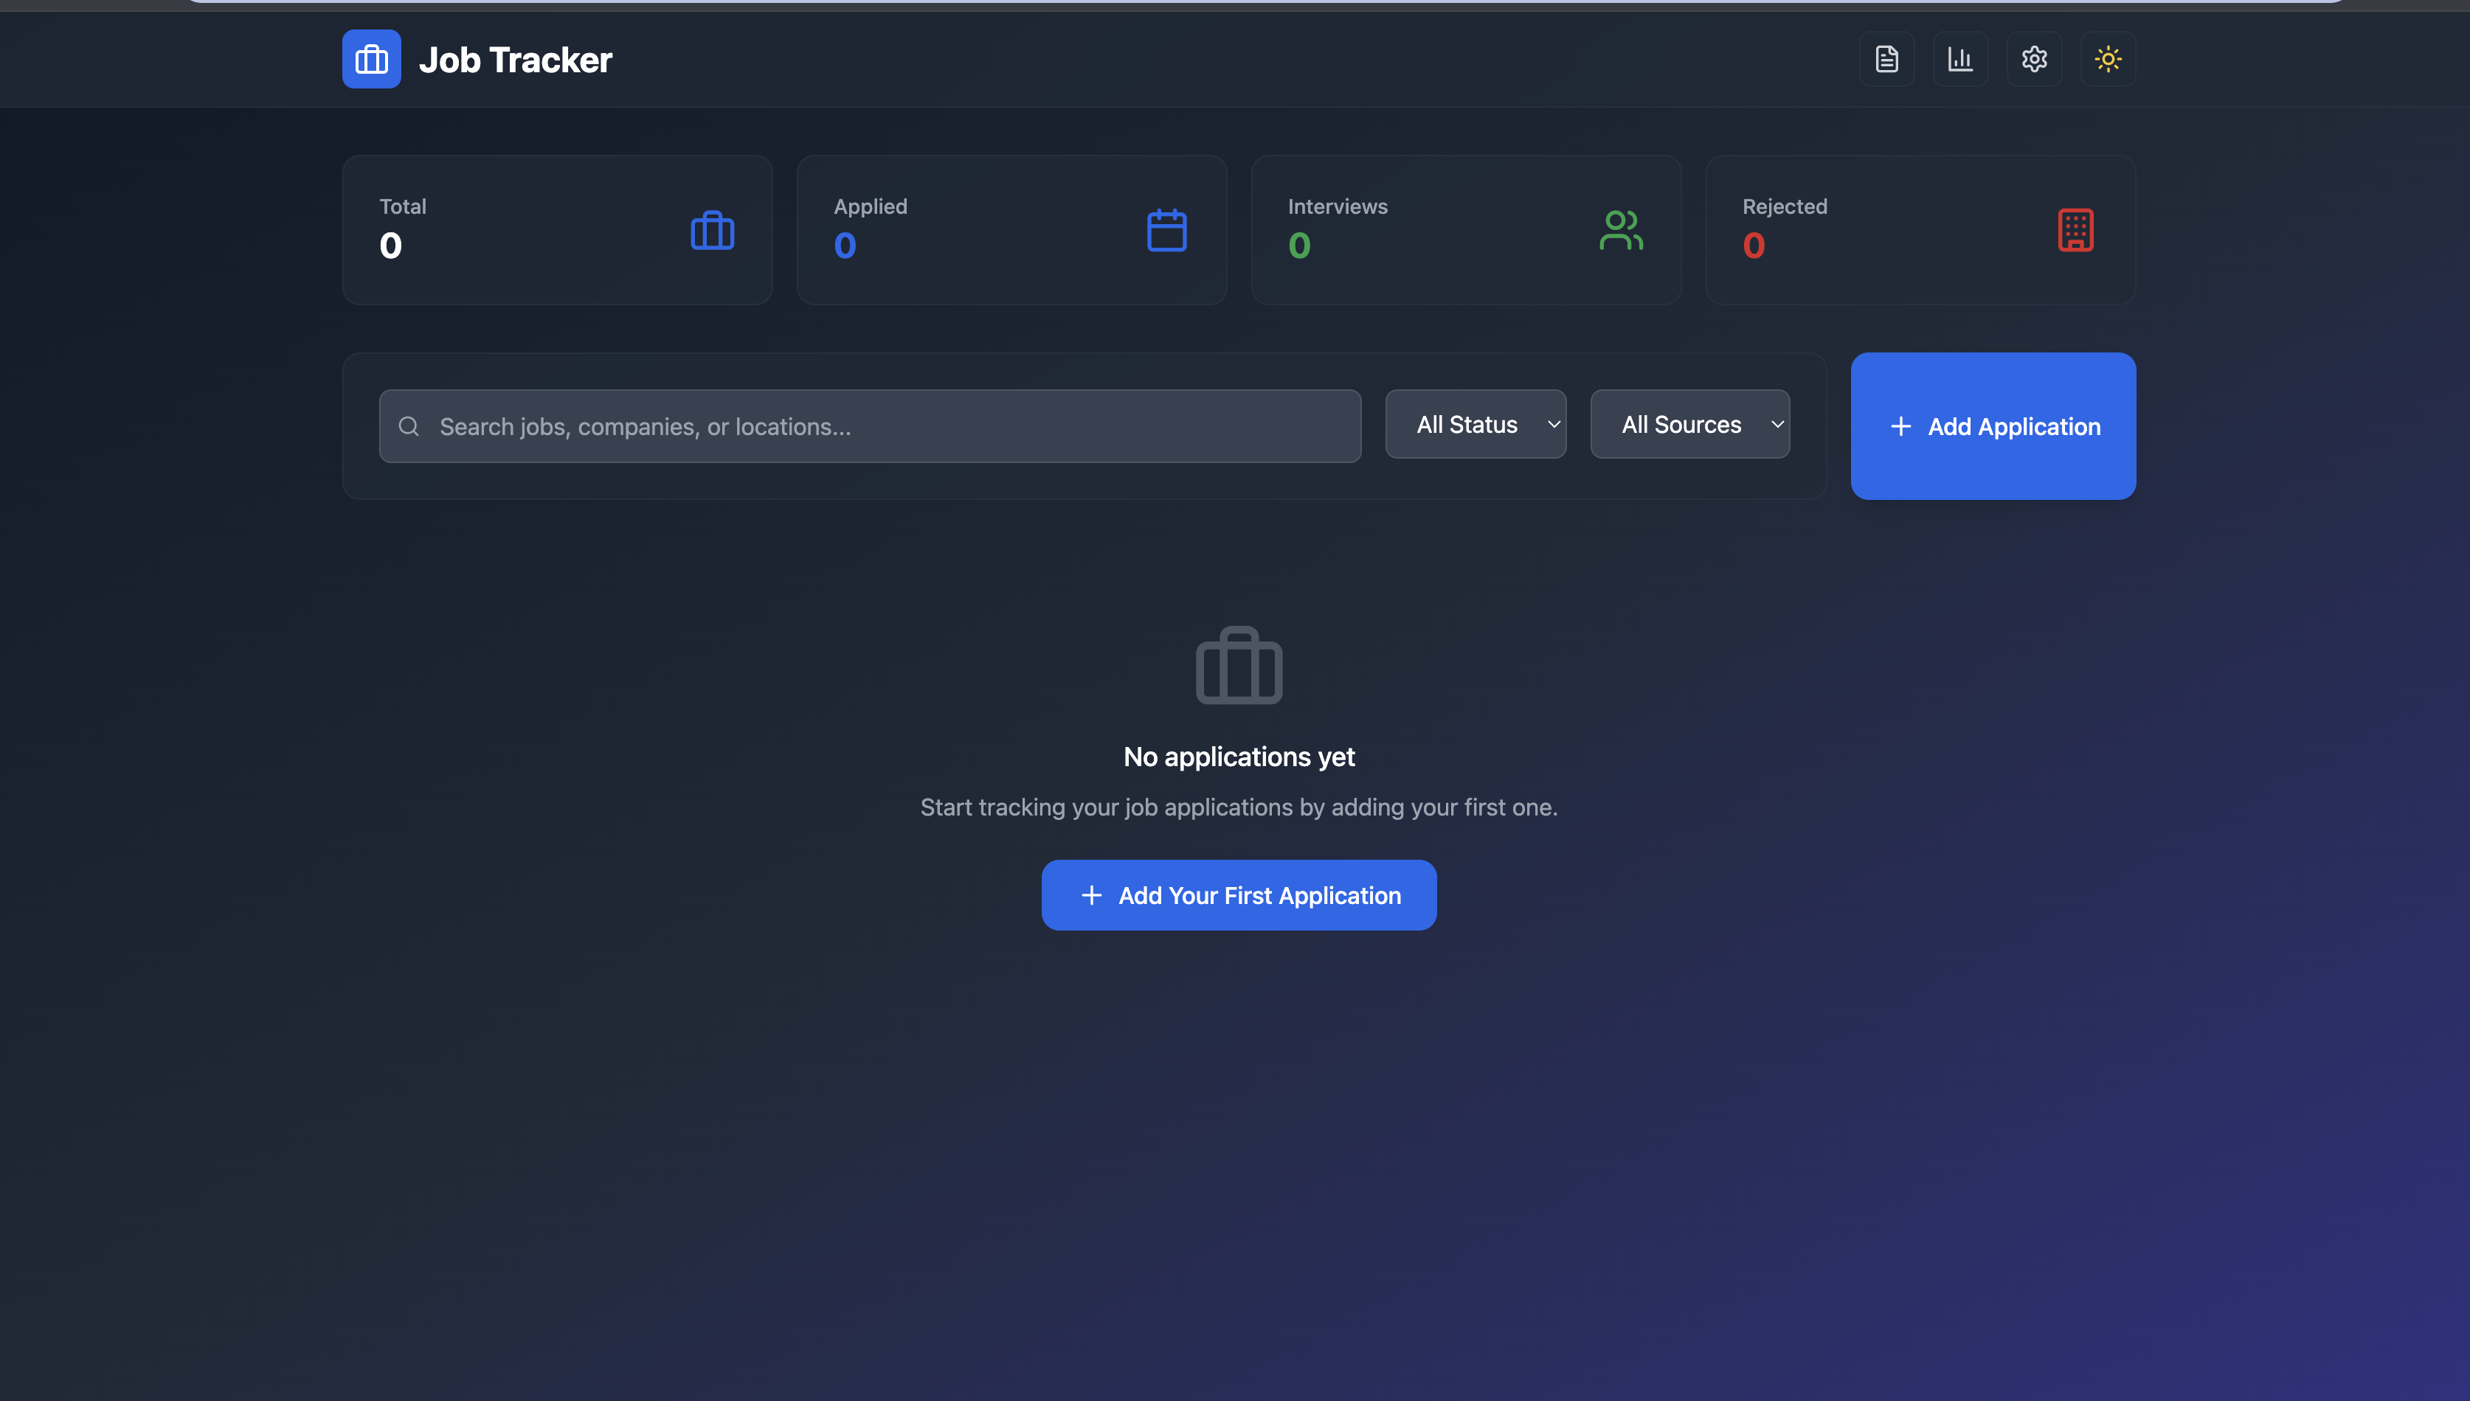Open the document/resume icon in header
Image resolution: width=2470 pixels, height=1401 pixels.
(x=1886, y=60)
